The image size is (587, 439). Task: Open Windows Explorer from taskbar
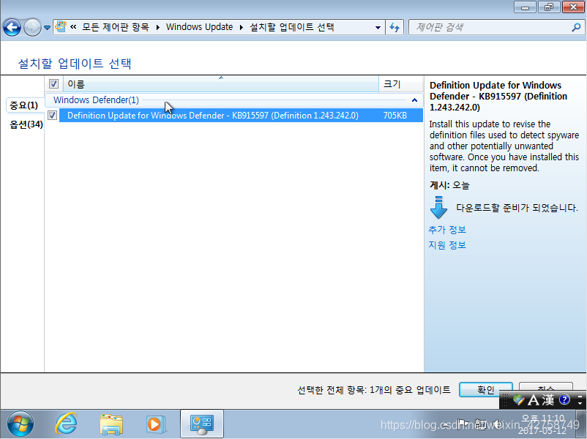(x=111, y=424)
